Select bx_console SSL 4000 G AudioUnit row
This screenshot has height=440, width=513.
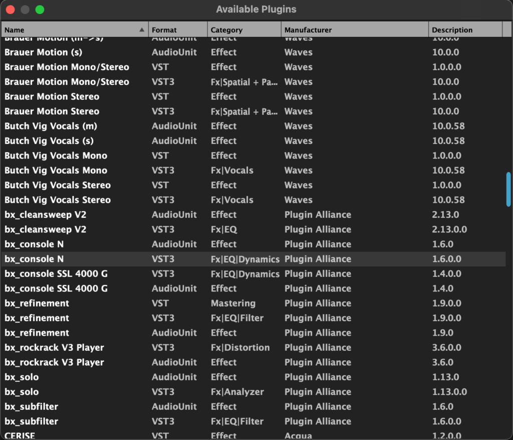click(253, 288)
